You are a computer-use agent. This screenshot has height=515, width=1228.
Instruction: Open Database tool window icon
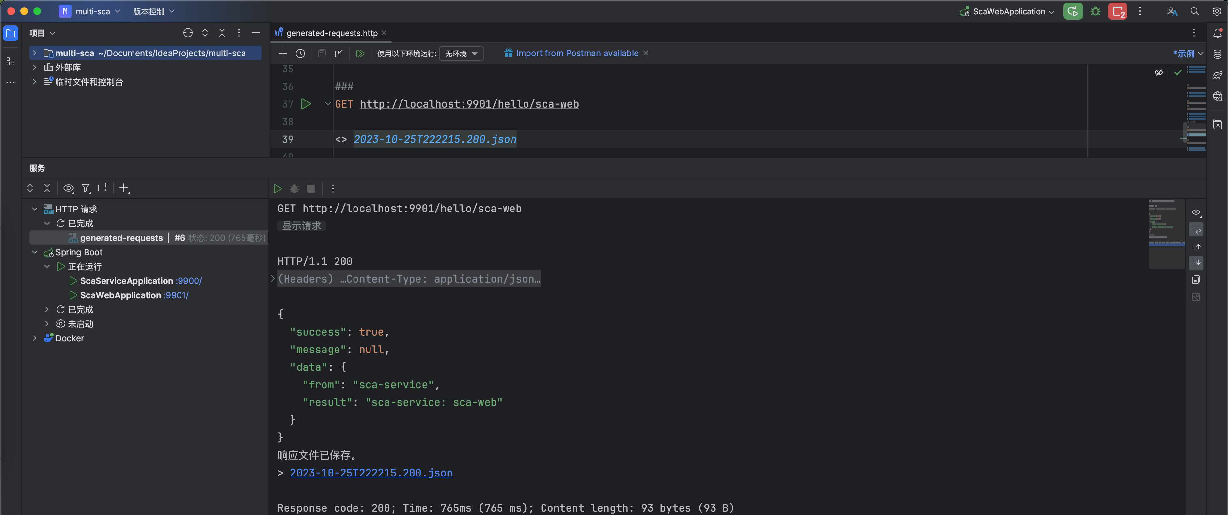coord(1218,54)
